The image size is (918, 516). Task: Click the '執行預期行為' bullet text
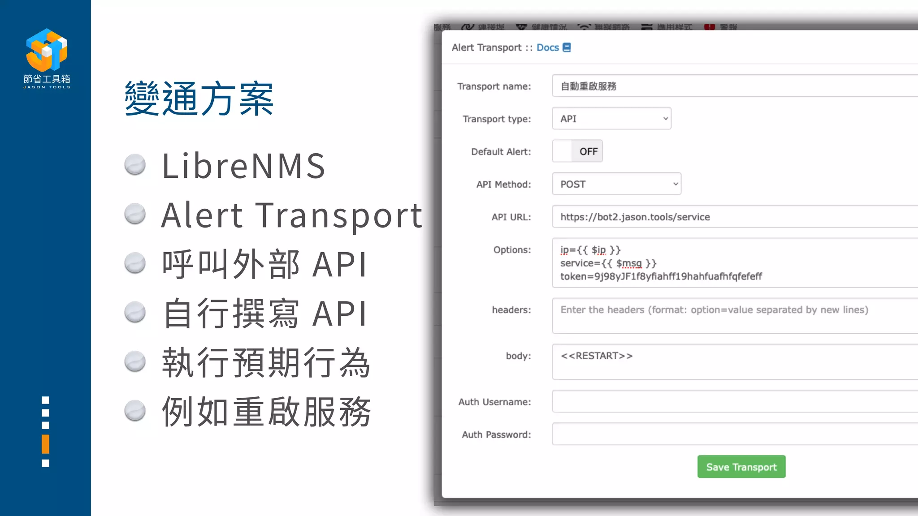click(x=266, y=363)
